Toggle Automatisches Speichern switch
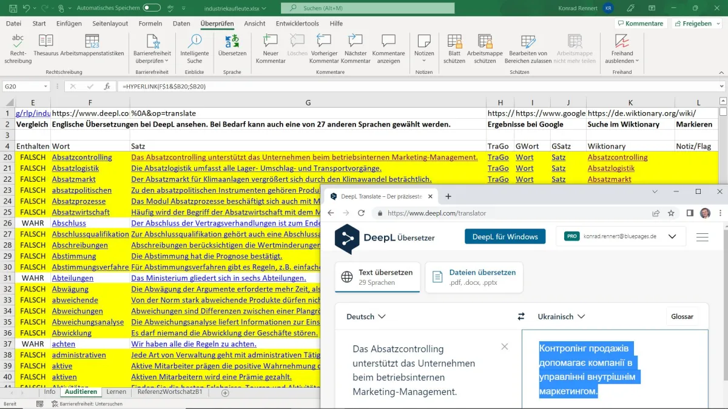Image resolution: width=728 pixels, height=409 pixels. tap(152, 8)
